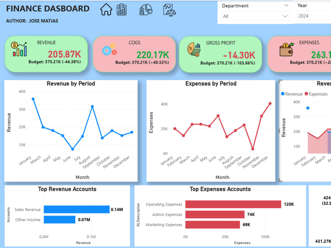331x248 pixels.
Task: Click the Expenses wallet icon
Action: (286, 50)
